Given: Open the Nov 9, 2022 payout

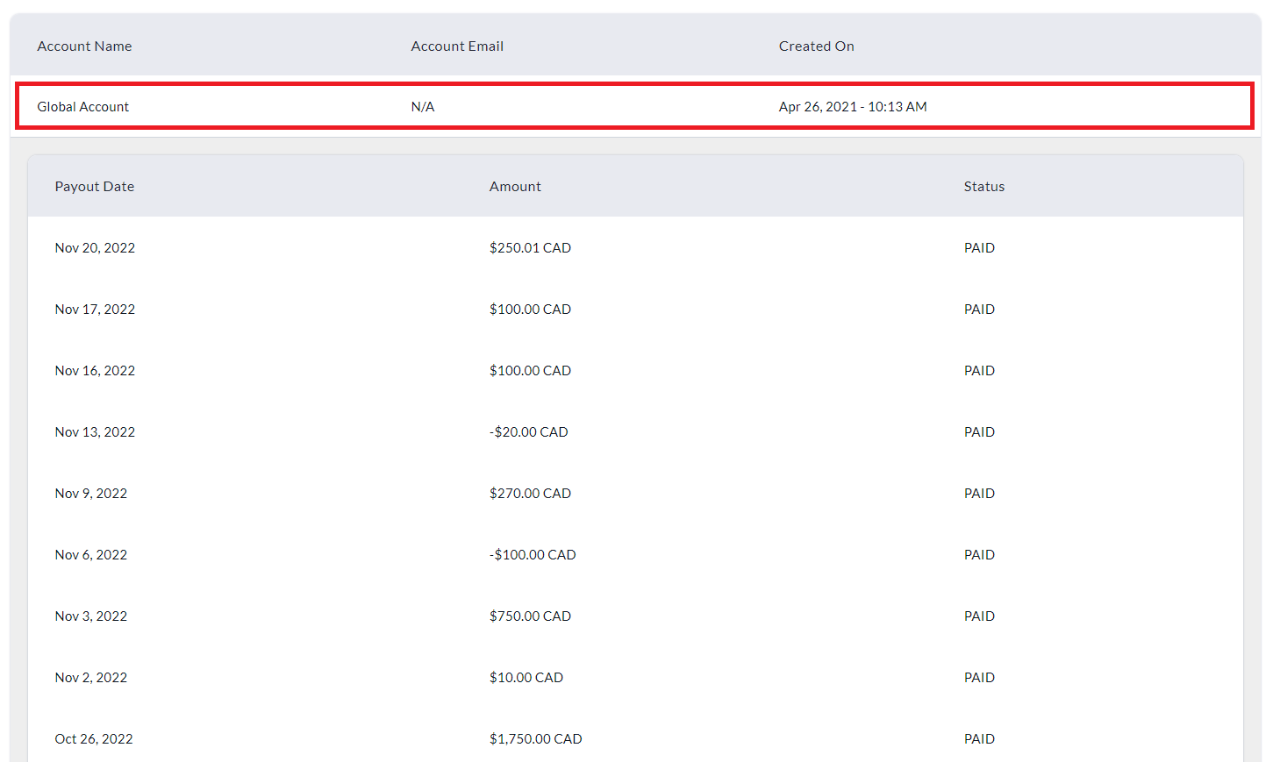Looking at the screenshot, I should point(91,494).
